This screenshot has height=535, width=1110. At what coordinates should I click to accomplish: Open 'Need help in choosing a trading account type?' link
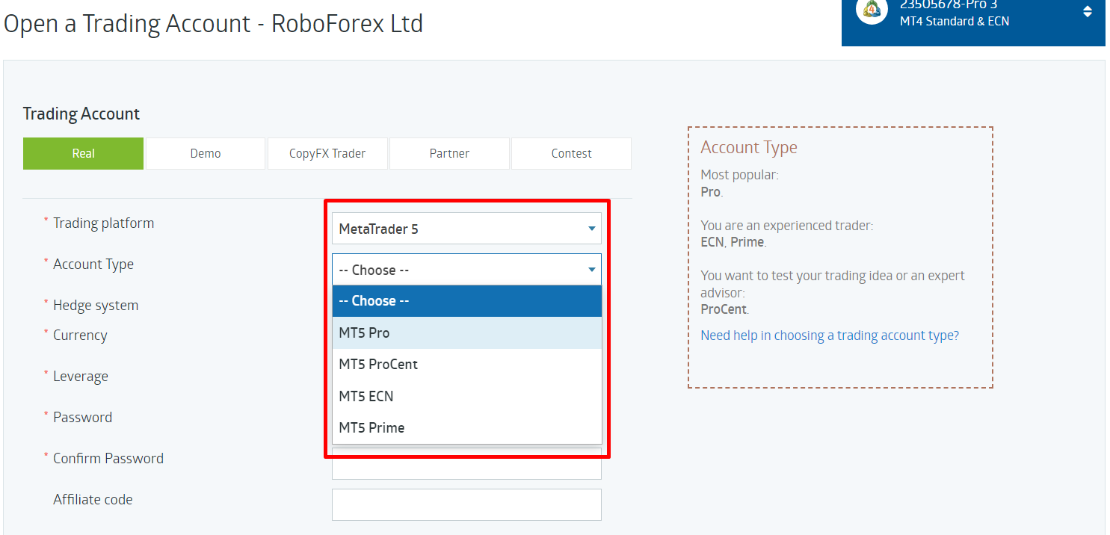(830, 335)
